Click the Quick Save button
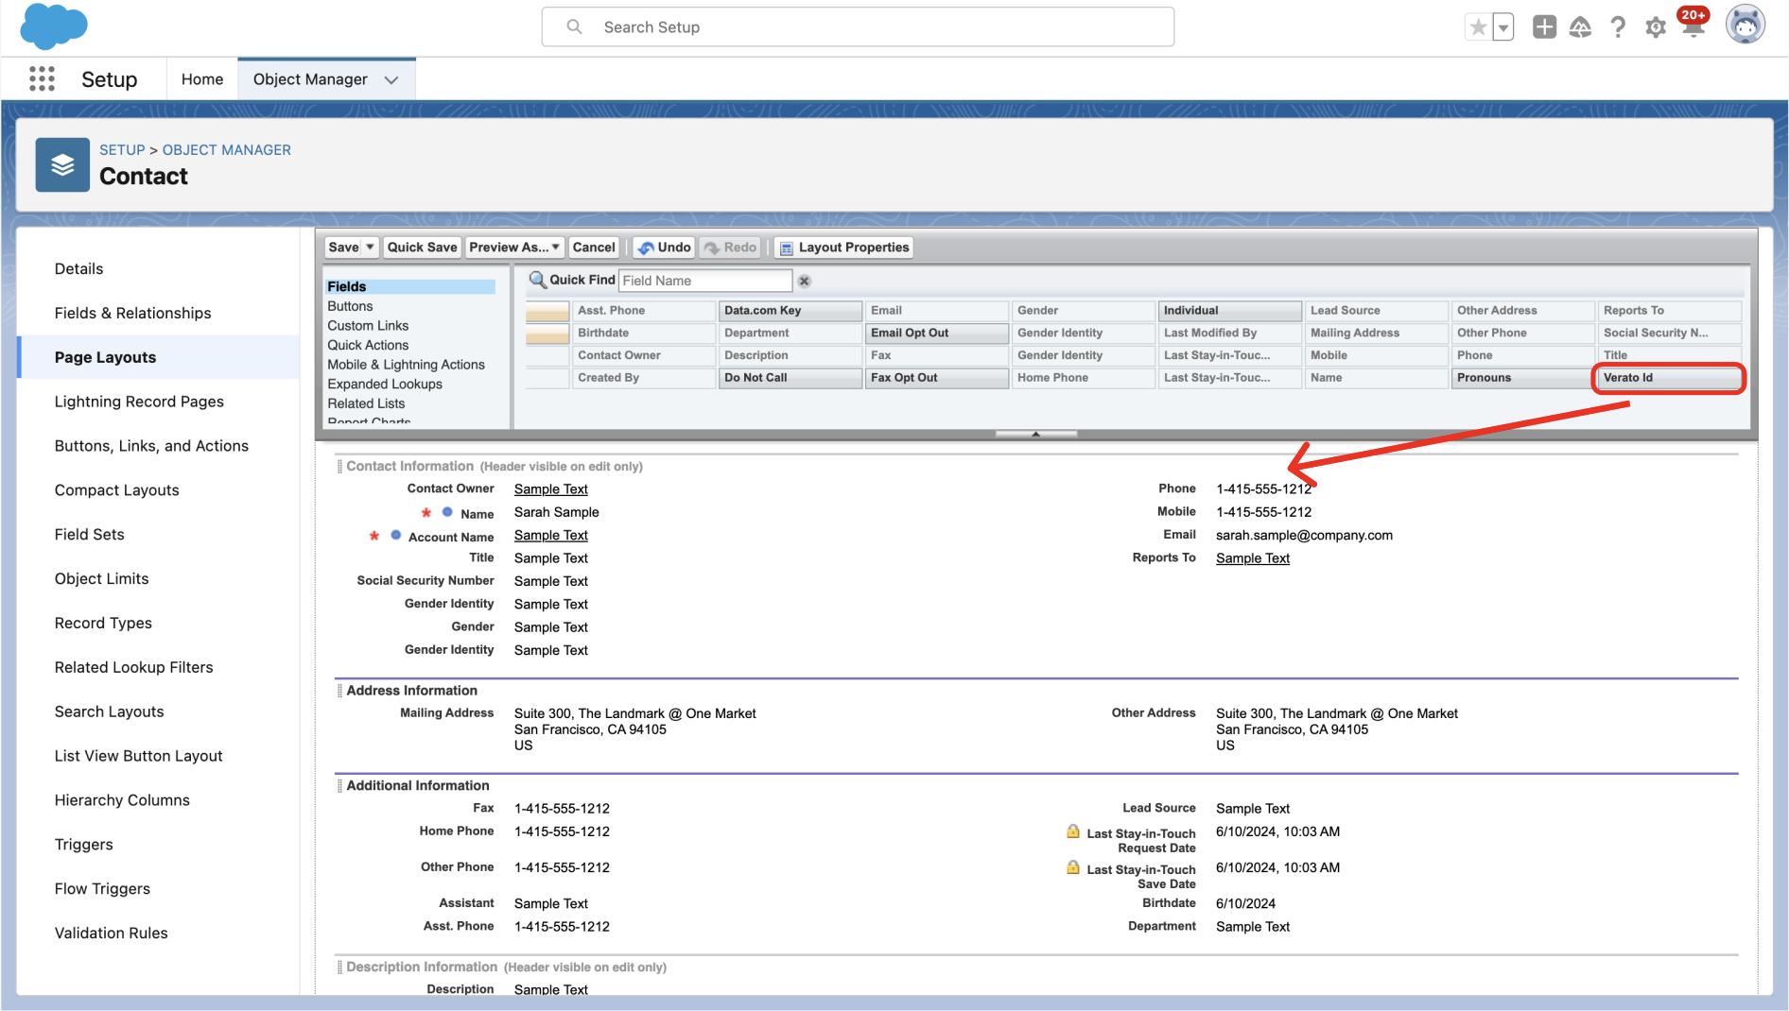 (422, 248)
